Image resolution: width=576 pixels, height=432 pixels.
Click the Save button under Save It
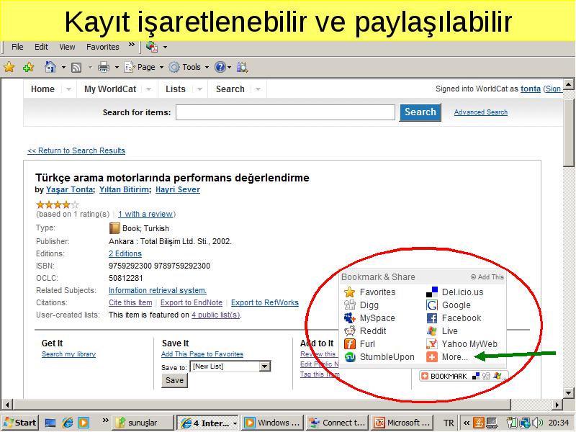tap(174, 380)
